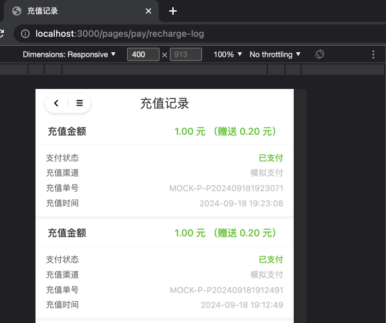Click timestamp 2024-09-18 19:12:49
386x323 pixels.
(x=242, y=305)
